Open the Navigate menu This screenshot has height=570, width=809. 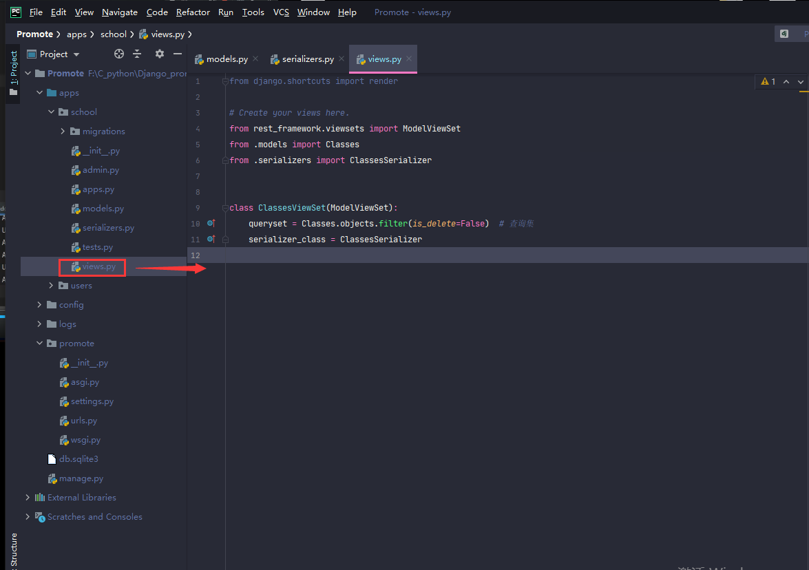click(120, 12)
